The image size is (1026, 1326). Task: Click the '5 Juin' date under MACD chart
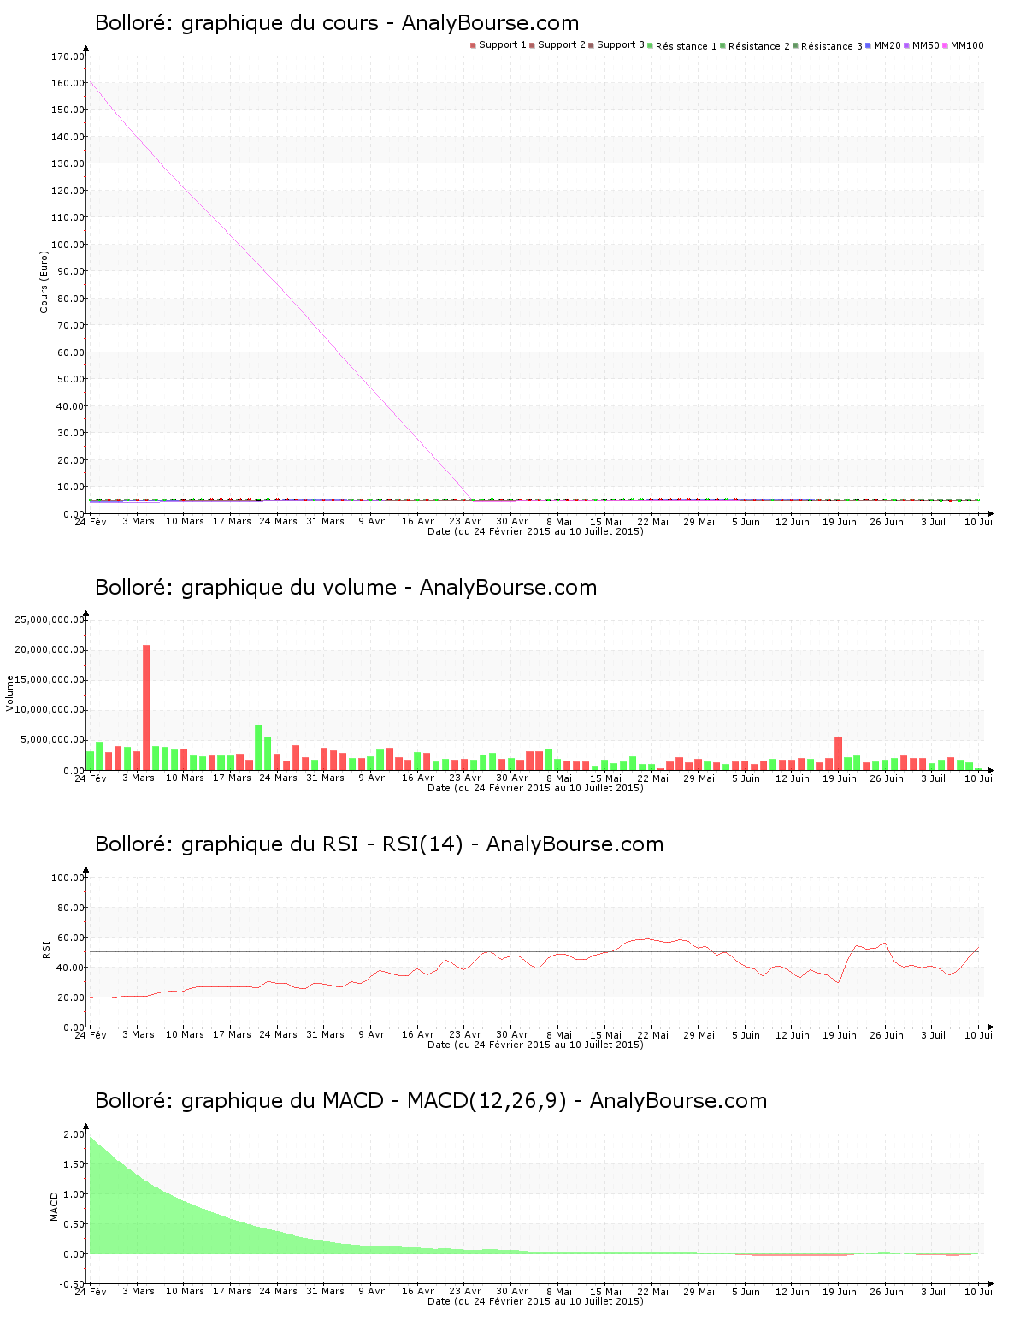(746, 1291)
